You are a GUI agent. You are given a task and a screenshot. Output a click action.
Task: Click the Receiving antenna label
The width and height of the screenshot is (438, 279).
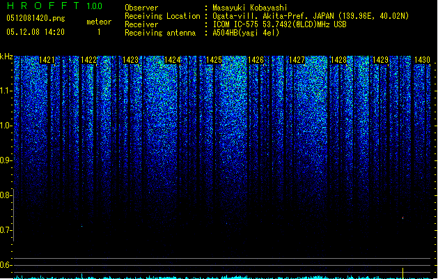coord(160,33)
